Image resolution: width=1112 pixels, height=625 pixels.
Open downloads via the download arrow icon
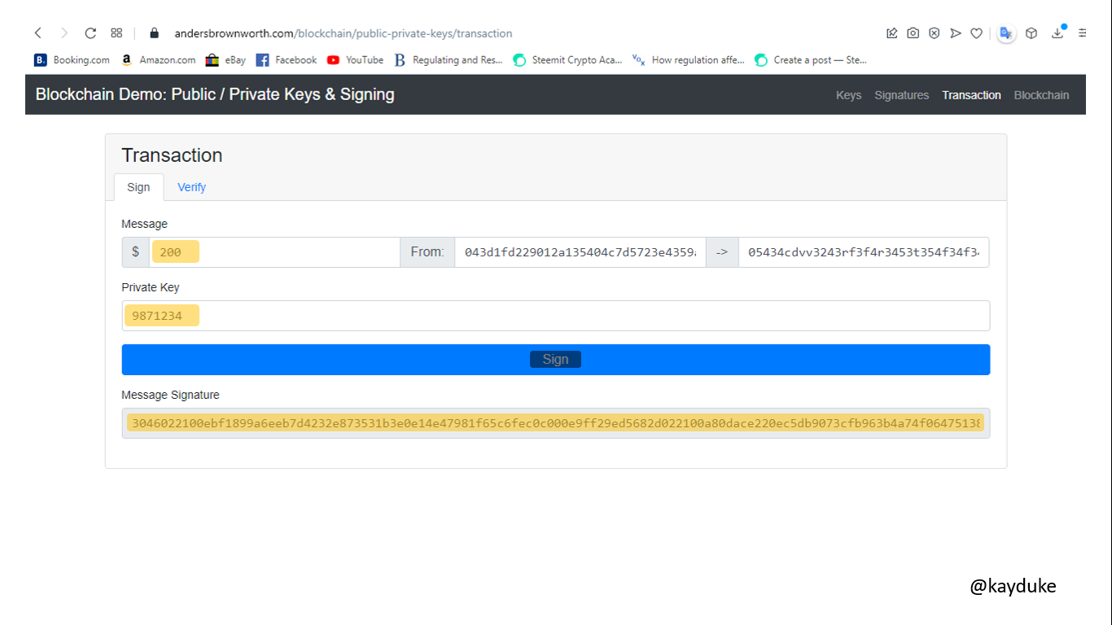(x=1057, y=33)
